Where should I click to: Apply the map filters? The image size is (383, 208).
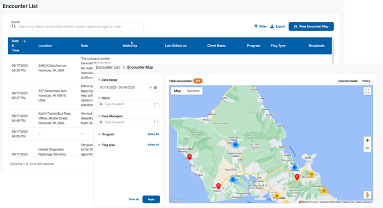[x=151, y=199]
